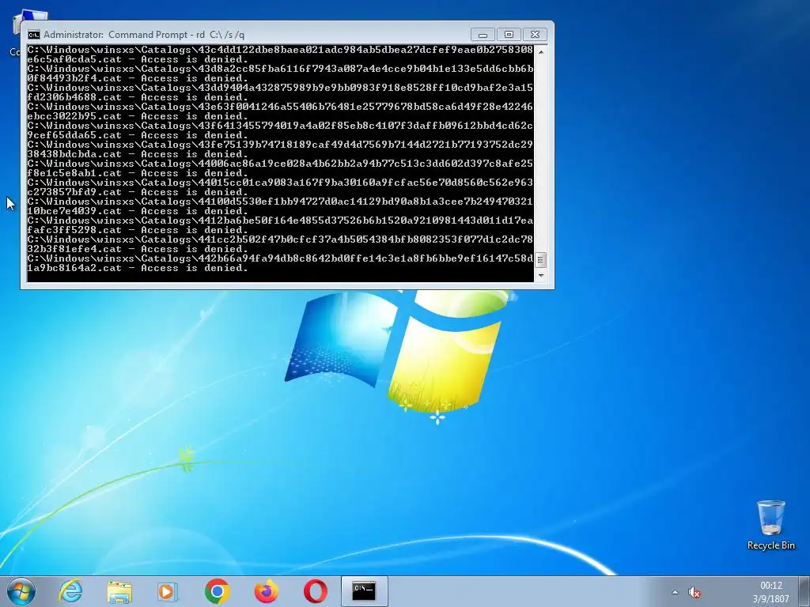Open the Windows Start menu orb
This screenshot has width=810, height=607.
(x=21, y=591)
